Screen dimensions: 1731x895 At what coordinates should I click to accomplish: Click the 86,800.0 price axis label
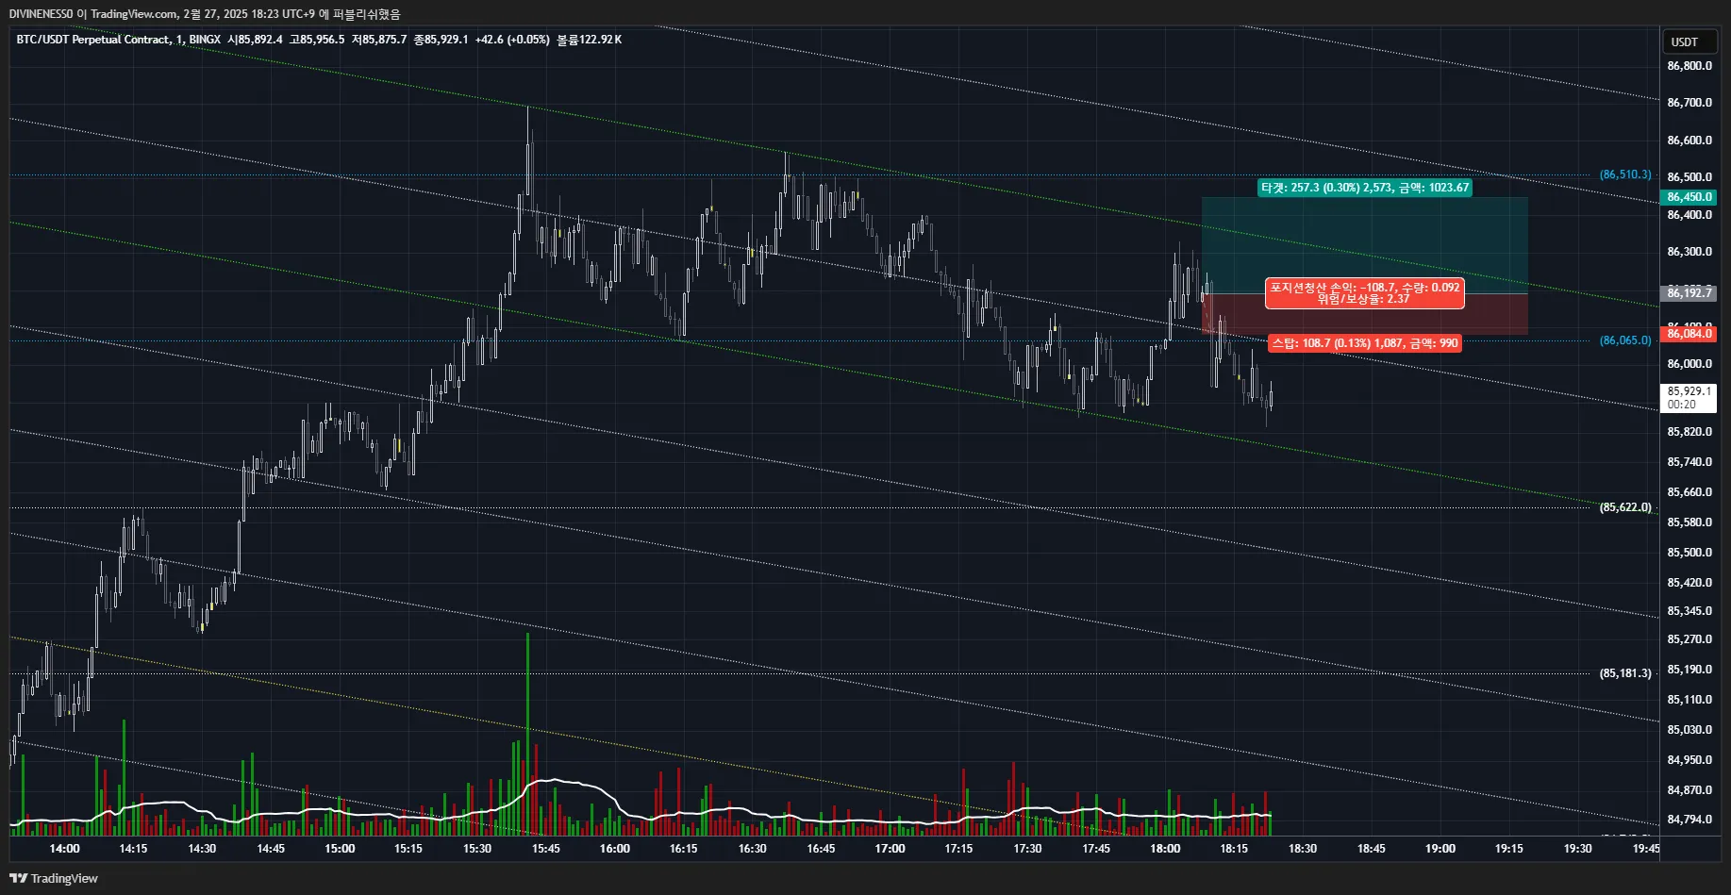click(x=1689, y=66)
